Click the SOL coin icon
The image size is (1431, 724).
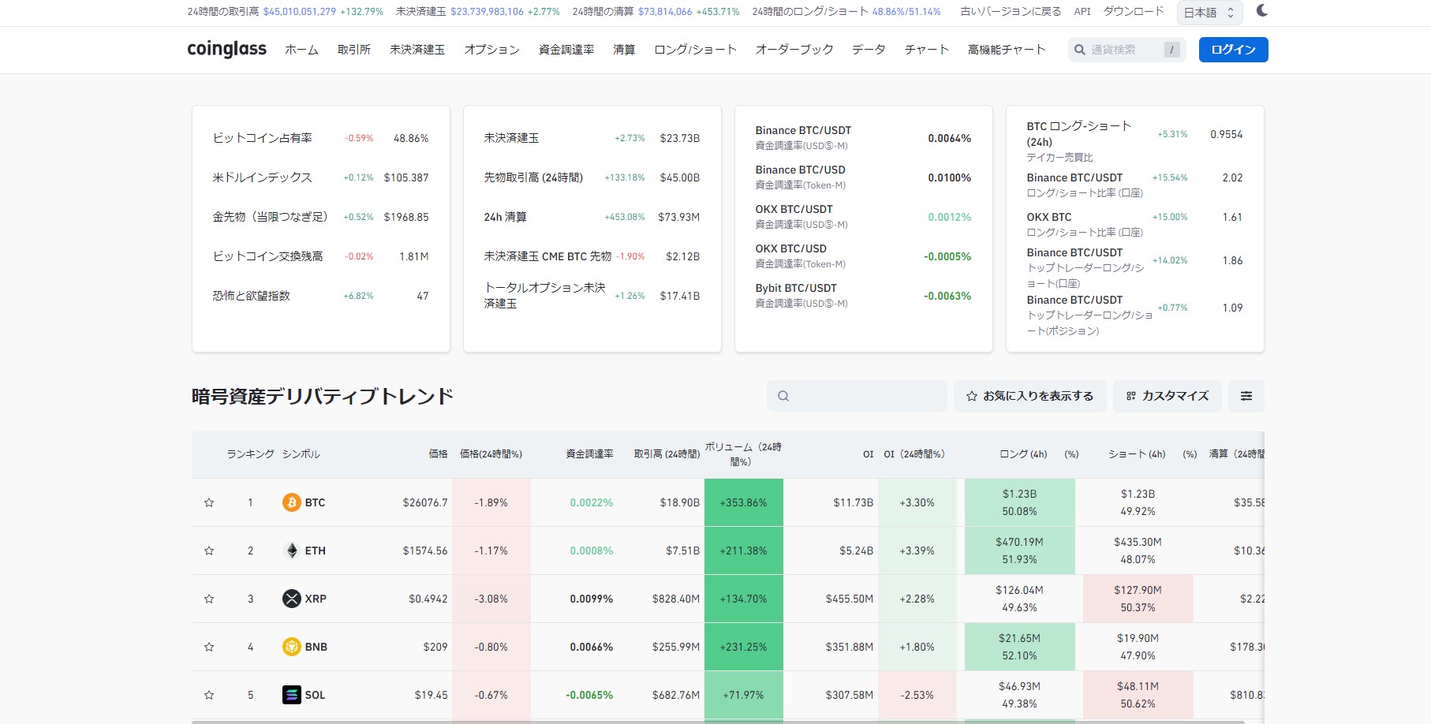click(x=292, y=695)
